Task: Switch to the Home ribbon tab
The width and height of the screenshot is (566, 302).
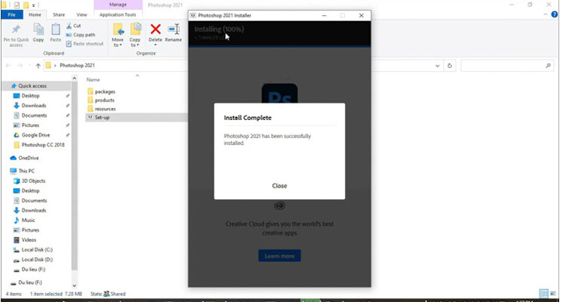Action: [x=35, y=15]
